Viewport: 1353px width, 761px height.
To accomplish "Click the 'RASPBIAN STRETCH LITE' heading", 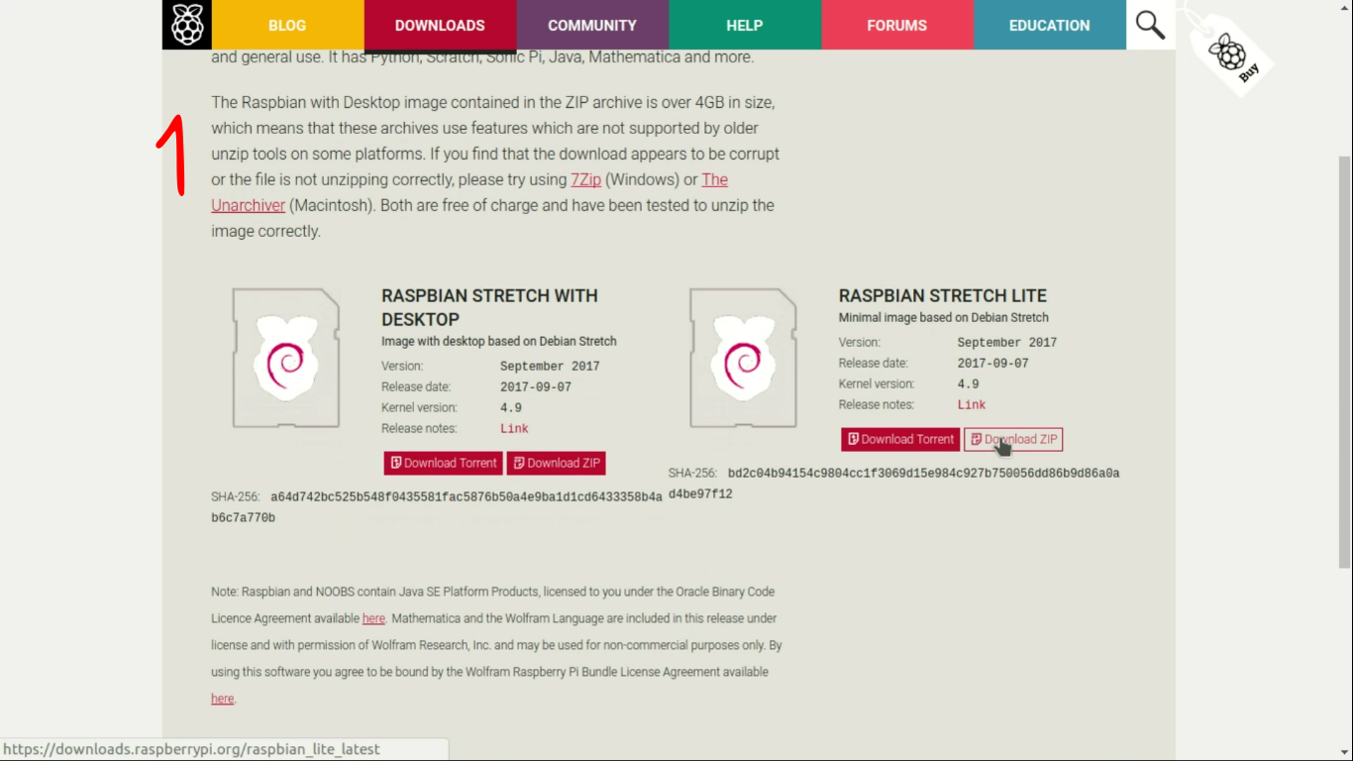I will tap(943, 295).
